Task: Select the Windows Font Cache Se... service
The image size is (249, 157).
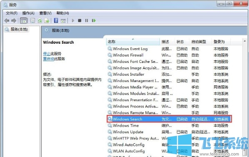Action: tap(135, 62)
